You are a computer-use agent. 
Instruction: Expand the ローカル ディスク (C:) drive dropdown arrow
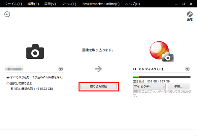pos(187,69)
